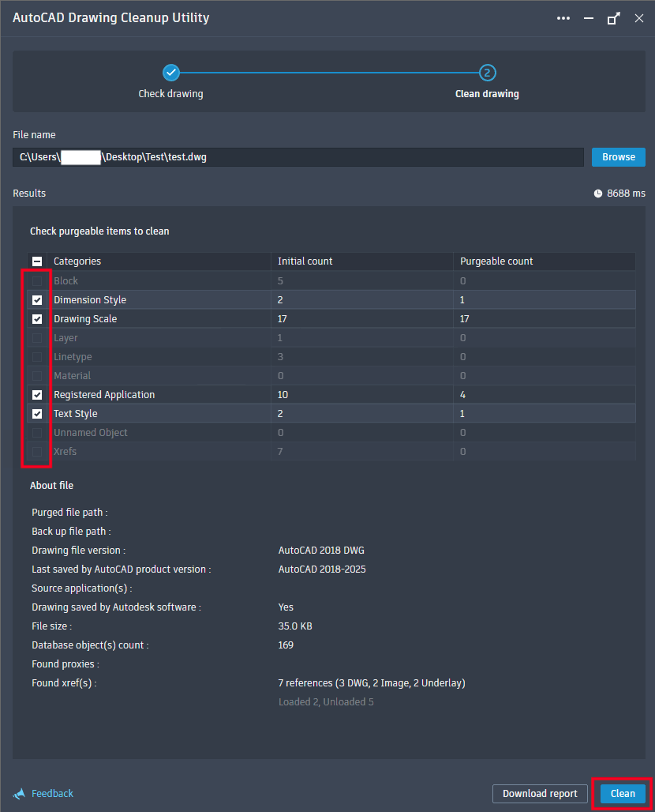Click the Check drawing step checkmark circle
Image resolution: width=655 pixels, height=812 pixels.
pyautogui.click(x=170, y=73)
